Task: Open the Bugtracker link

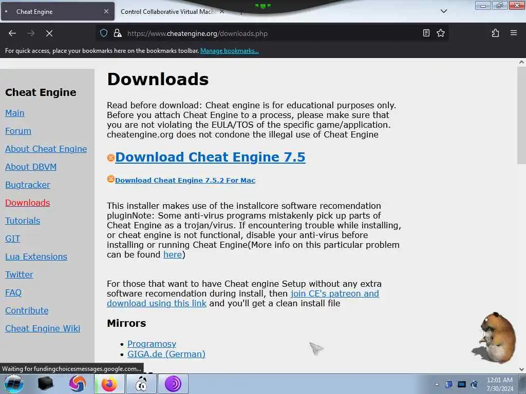Action: tap(28, 185)
